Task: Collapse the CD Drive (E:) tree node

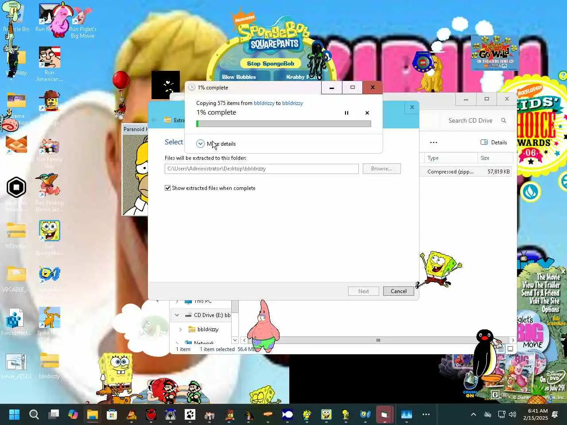Action: (x=177, y=315)
